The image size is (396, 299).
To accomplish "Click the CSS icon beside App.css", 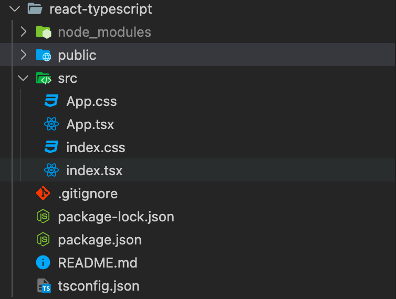I will click(x=51, y=101).
